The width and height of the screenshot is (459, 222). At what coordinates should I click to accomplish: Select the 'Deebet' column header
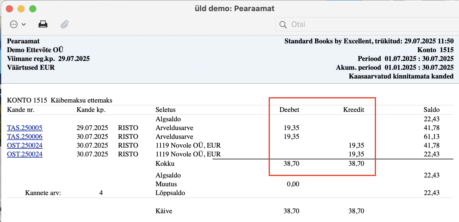click(289, 110)
